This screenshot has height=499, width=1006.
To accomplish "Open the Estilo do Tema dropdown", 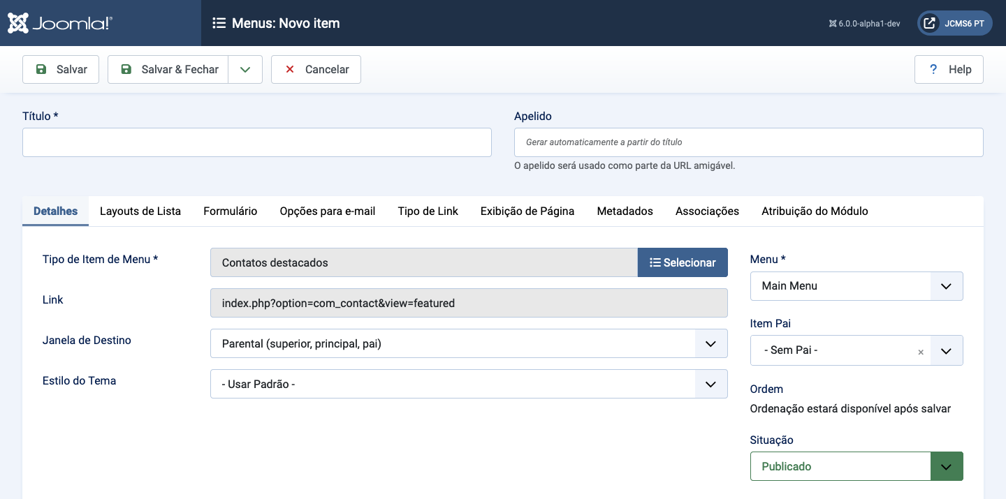I will 469,384.
